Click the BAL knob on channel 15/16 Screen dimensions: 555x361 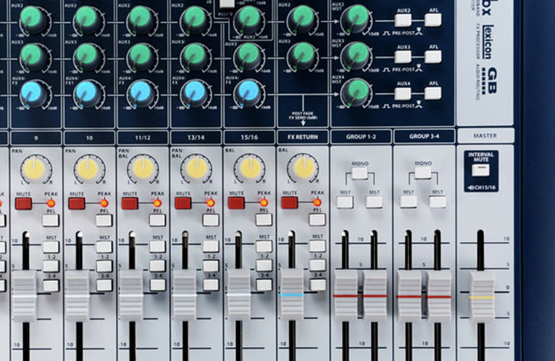click(249, 169)
